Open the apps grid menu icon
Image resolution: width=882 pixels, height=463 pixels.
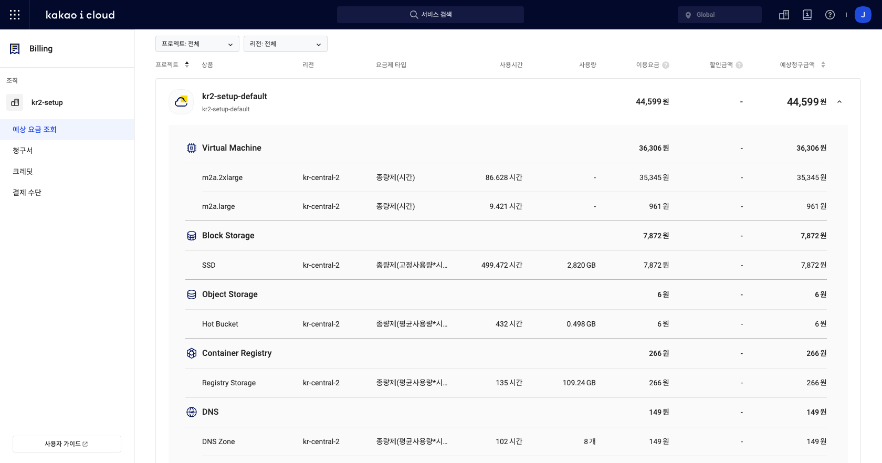tap(15, 15)
